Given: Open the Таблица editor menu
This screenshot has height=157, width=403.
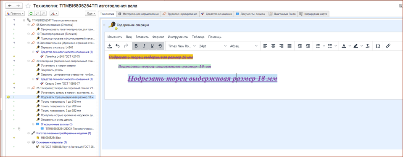Looking at the screenshot, I should coord(198,37).
